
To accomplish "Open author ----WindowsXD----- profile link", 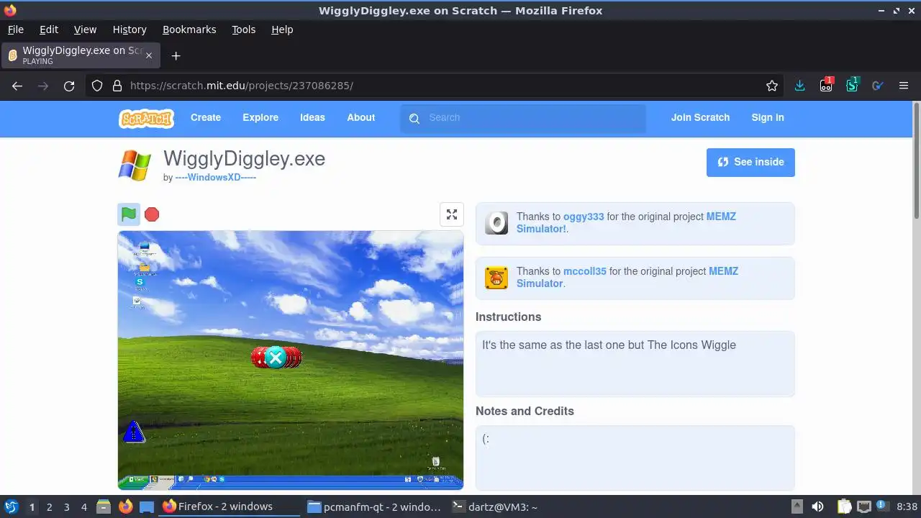I will [216, 178].
